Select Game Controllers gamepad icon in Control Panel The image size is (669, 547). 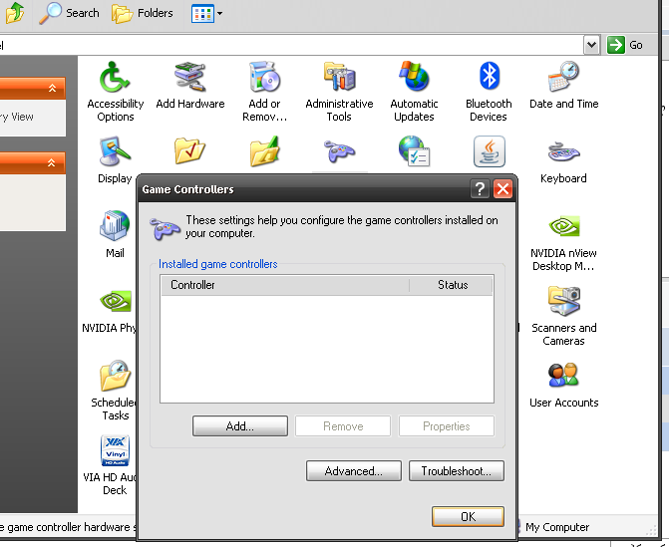pos(339,151)
